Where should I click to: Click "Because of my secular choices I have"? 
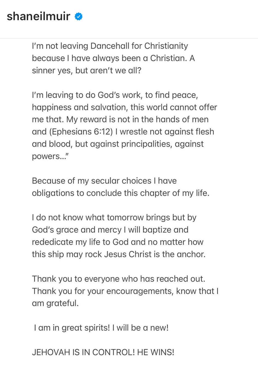tap(104, 181)
